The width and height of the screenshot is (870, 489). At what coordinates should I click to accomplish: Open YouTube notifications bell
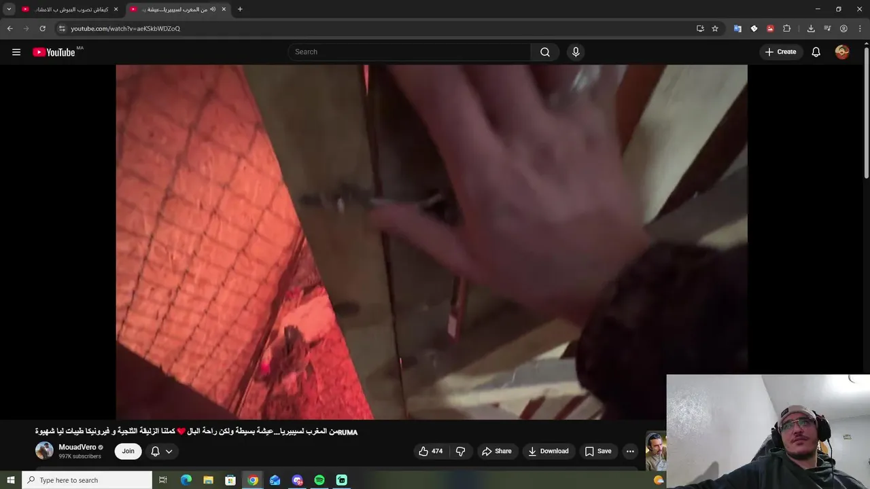(x=816, y=52)
